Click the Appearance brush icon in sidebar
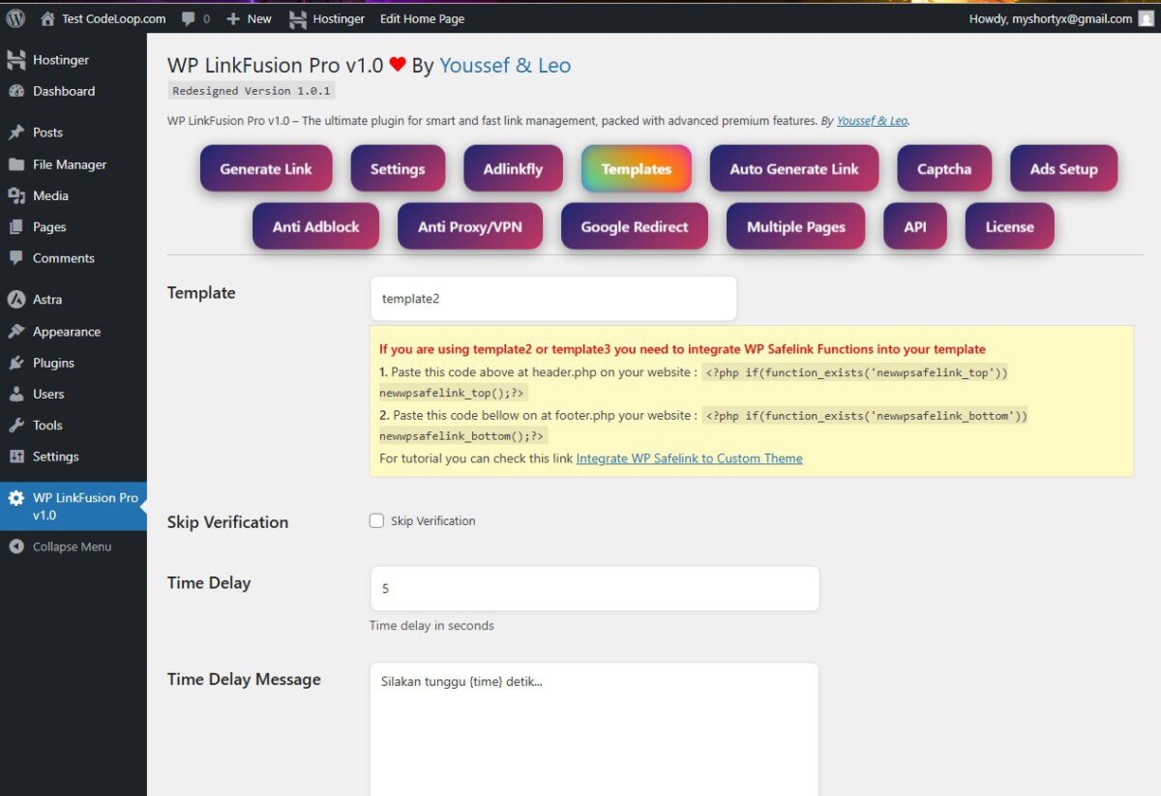The height and width of the screenshot is (796, 1161). tap(16, 332)
